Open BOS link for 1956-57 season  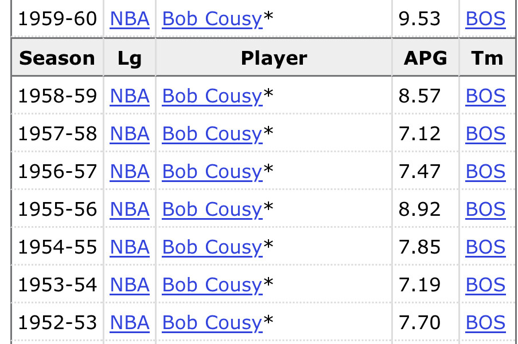point(485,172)
